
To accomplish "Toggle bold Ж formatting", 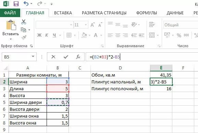I will click(x=39, y=35).
